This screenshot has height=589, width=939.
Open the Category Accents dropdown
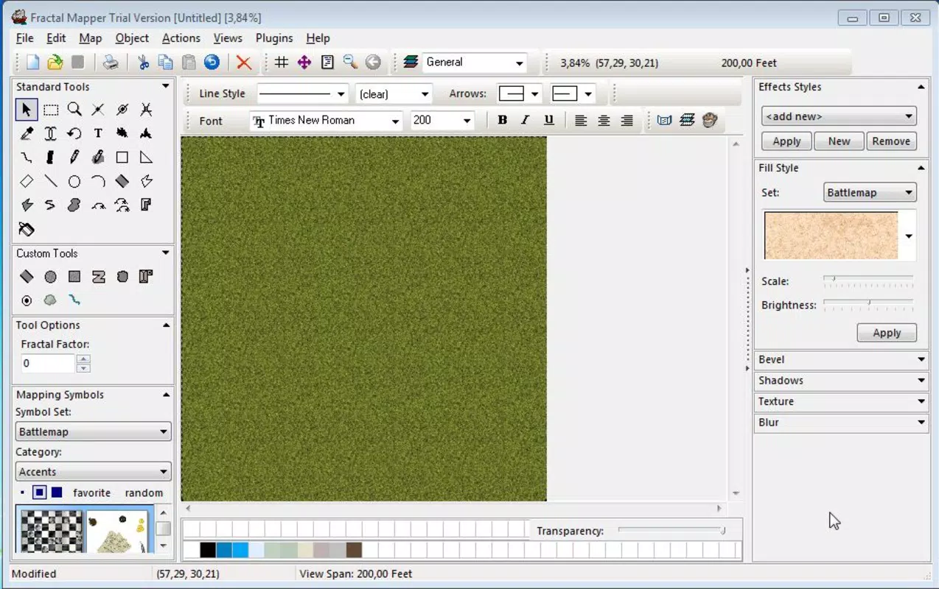[93, 472]
